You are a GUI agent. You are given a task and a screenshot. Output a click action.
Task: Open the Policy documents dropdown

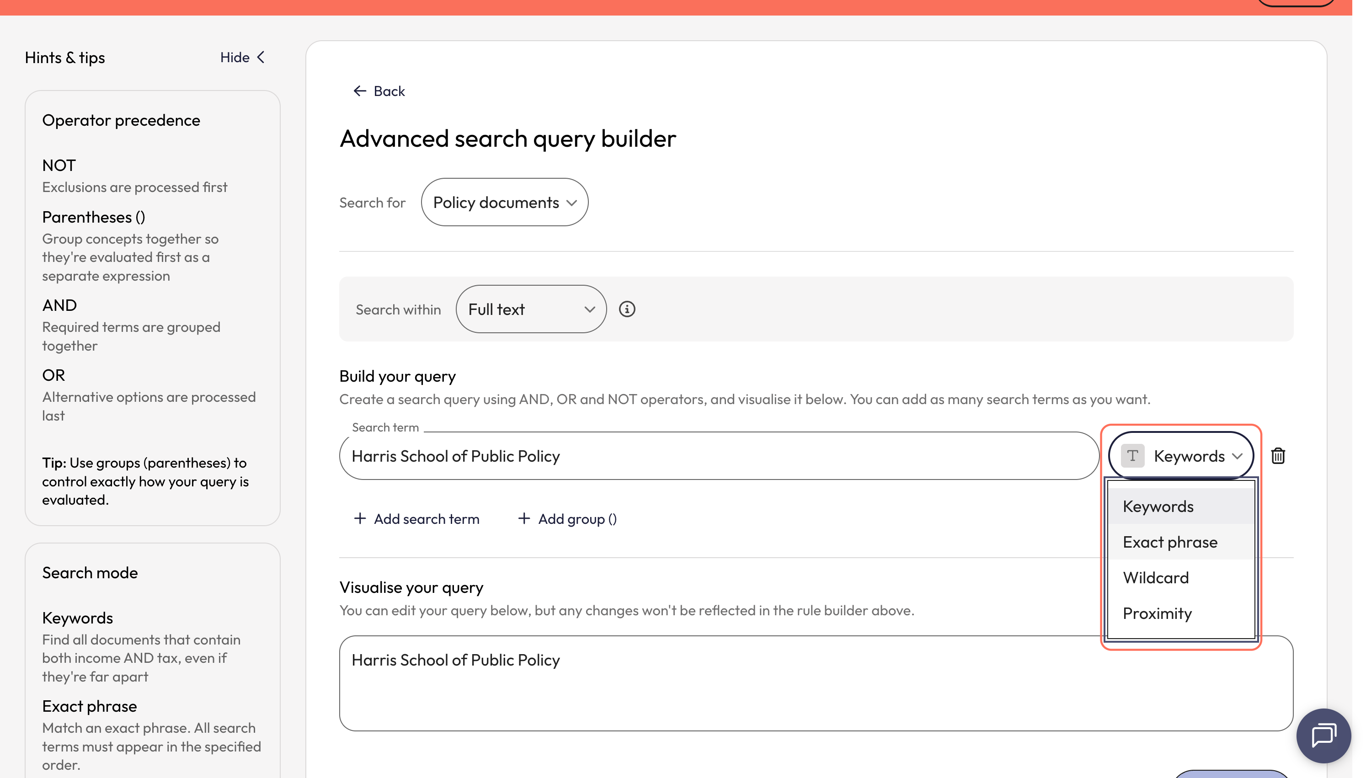[504, 202]
